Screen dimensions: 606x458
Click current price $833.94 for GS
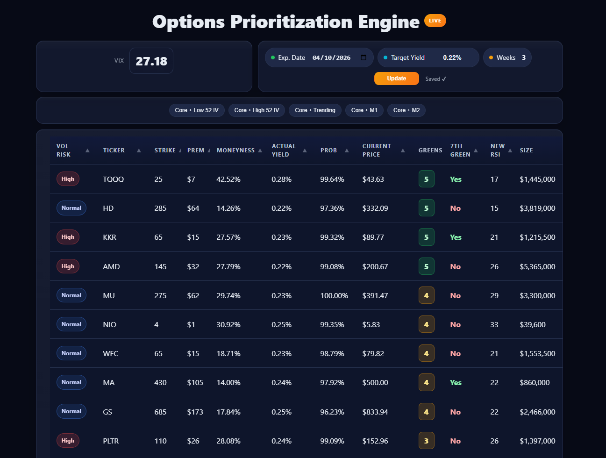click(375, 412)
